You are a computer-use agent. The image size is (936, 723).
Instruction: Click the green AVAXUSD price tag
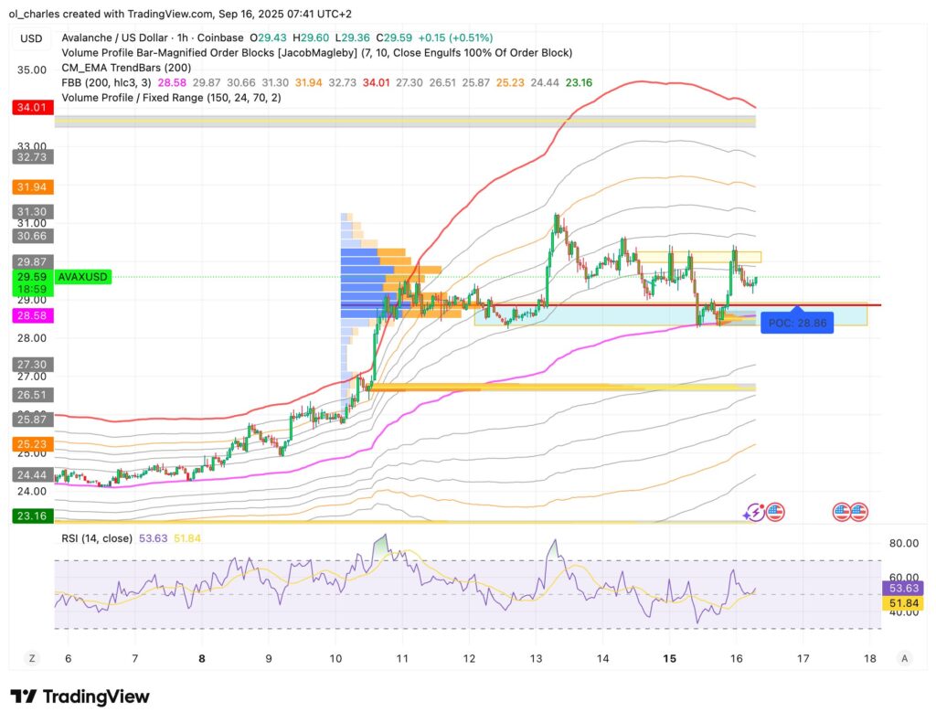point(83,276)
